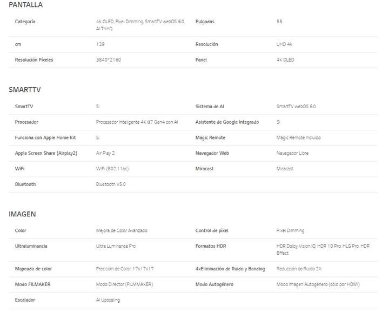Click the Resolución UHD 4K value
The width and height of the screenshot is (389, 312).
coord(284,44)
